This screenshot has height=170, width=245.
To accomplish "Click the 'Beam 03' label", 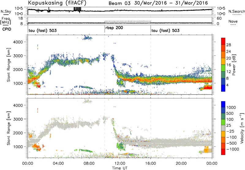I will coord(119,3).
